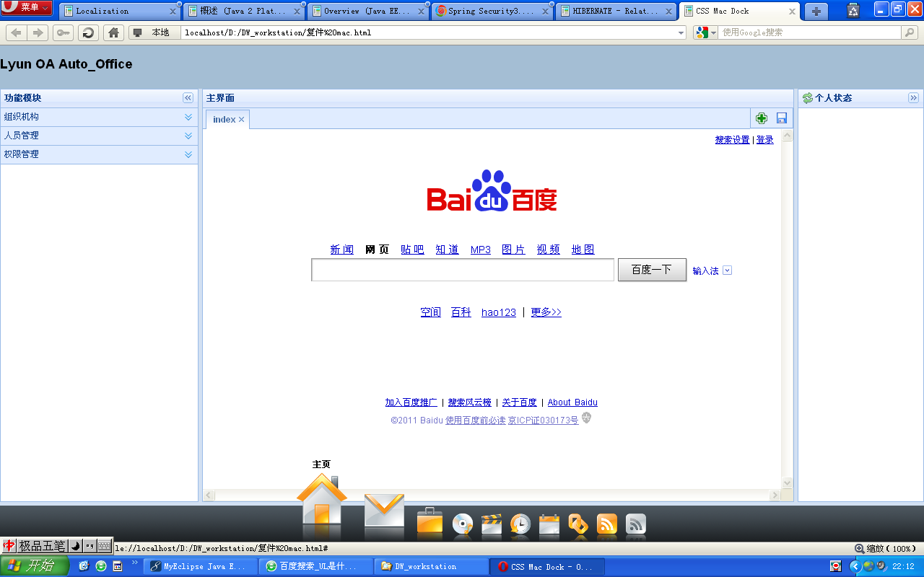Open the history clock dock icon

pyautogui.click(x=520, y=524)
